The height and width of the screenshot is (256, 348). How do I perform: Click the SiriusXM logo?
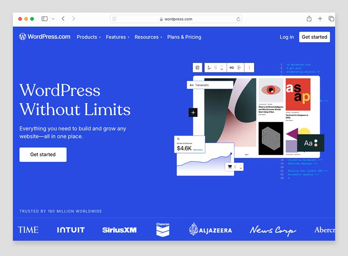(x=119, y=230)
